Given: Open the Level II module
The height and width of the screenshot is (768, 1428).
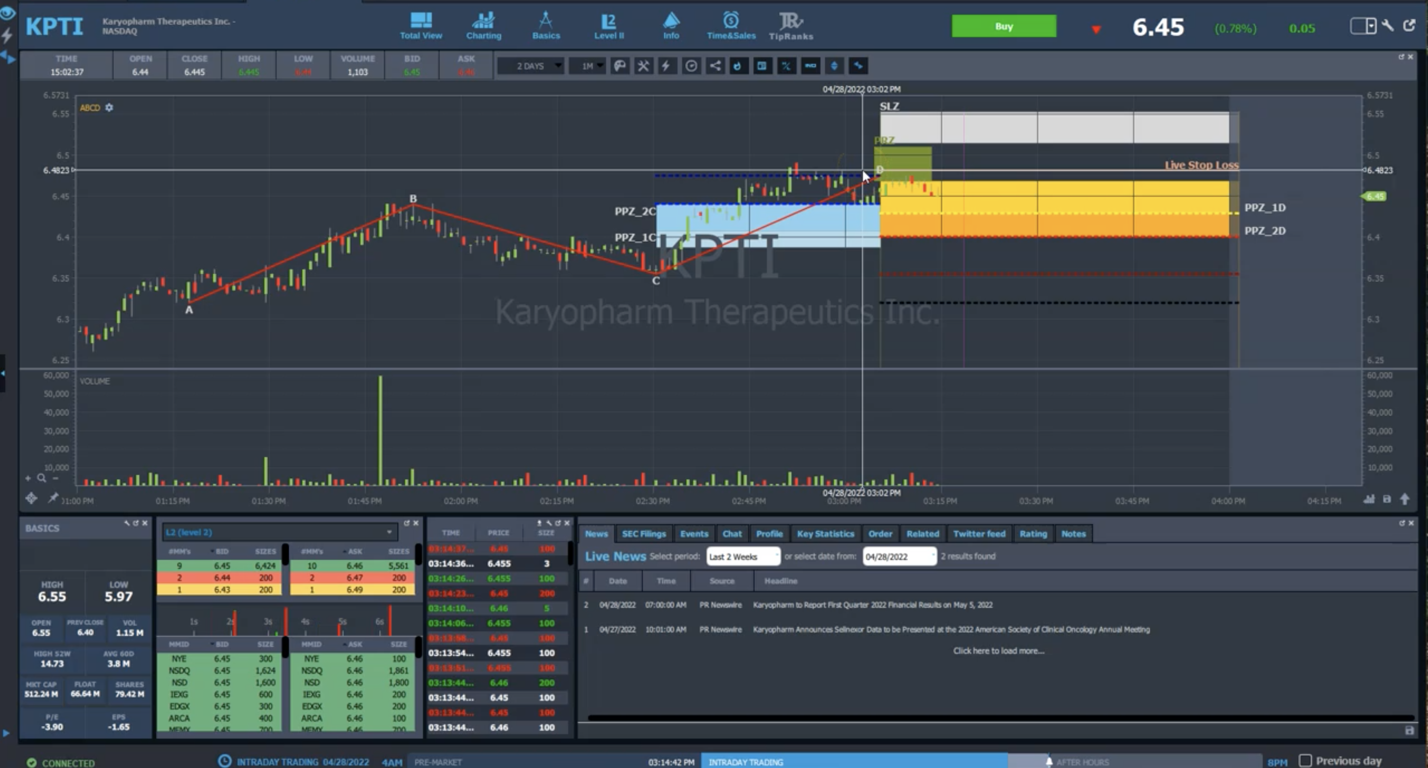Looking at the screenshot, I should point(609,25).
